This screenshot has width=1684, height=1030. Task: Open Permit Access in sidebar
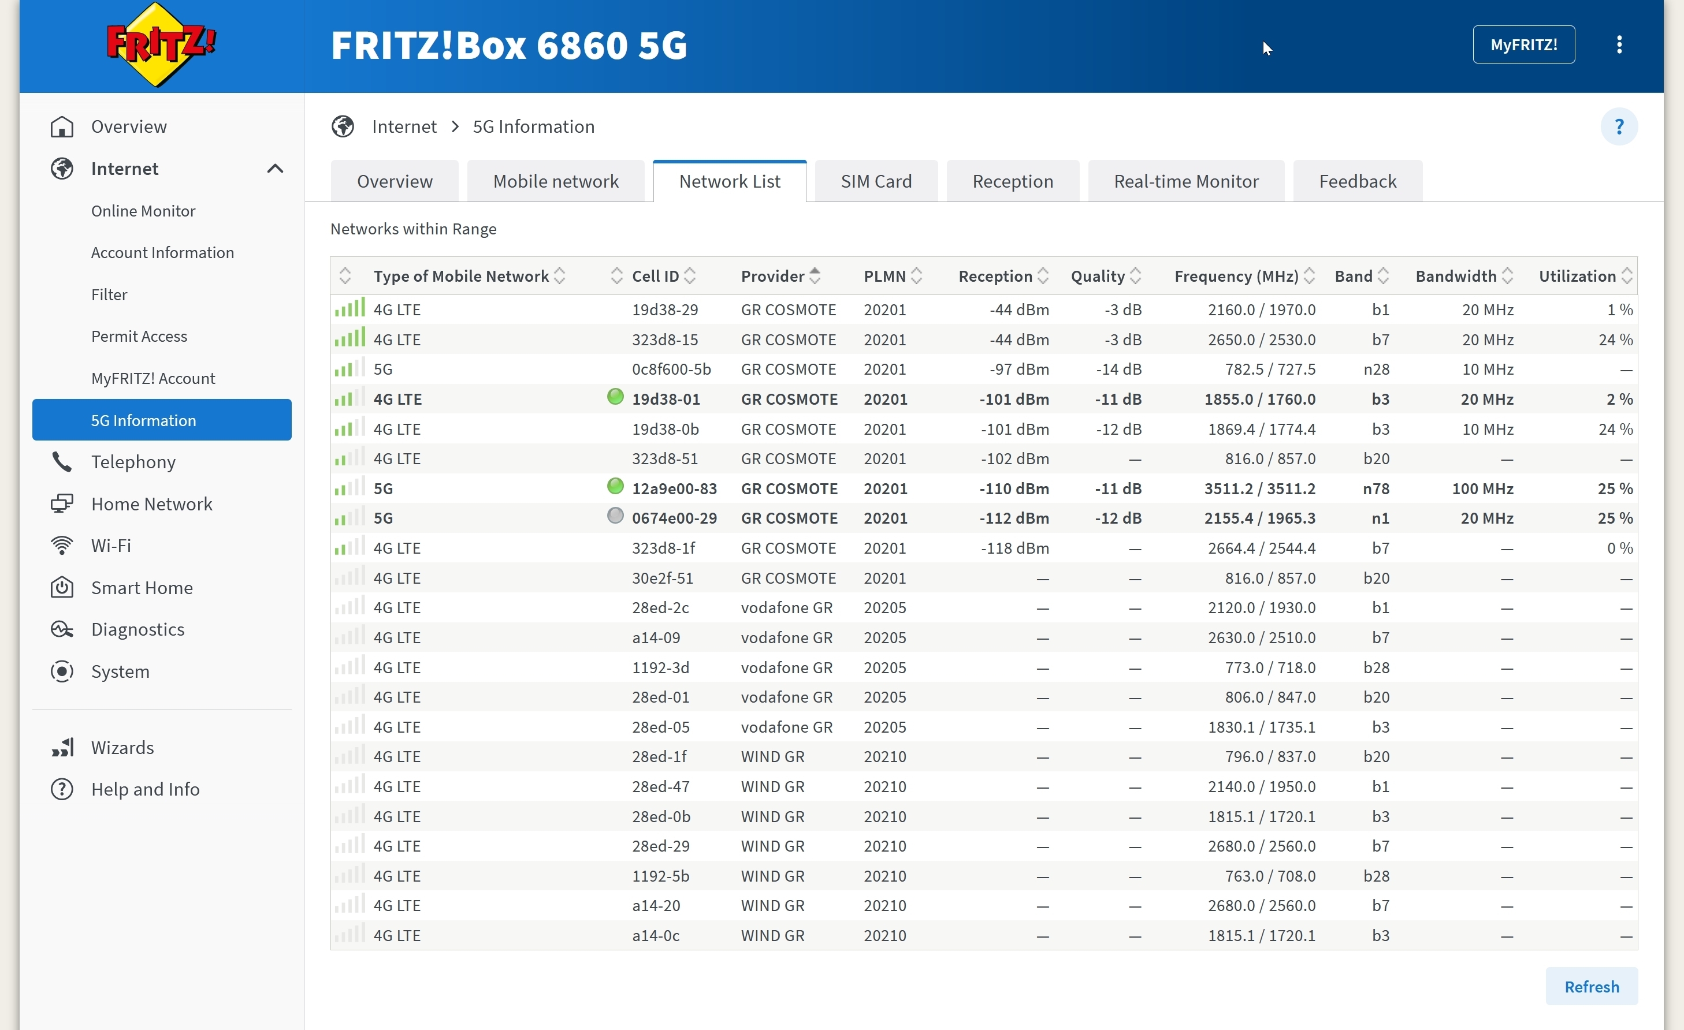point(139,336)
